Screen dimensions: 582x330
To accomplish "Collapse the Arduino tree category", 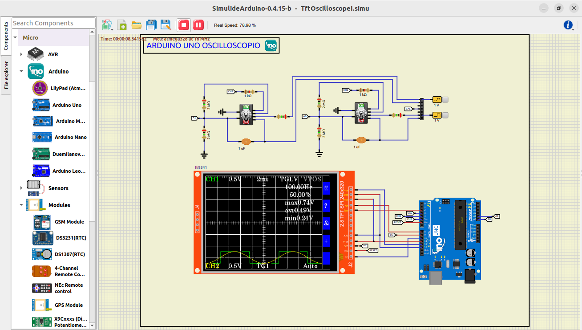I will tap(21, 71).
